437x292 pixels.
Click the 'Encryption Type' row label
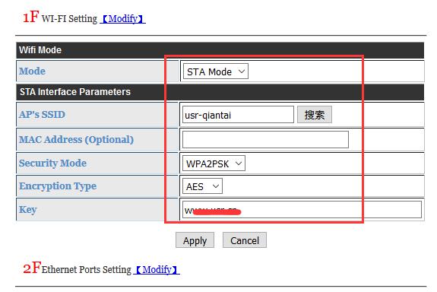[58, 186]
